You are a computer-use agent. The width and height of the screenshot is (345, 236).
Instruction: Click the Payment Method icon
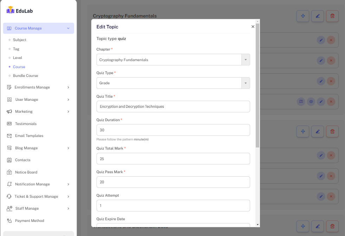point(9,221)
